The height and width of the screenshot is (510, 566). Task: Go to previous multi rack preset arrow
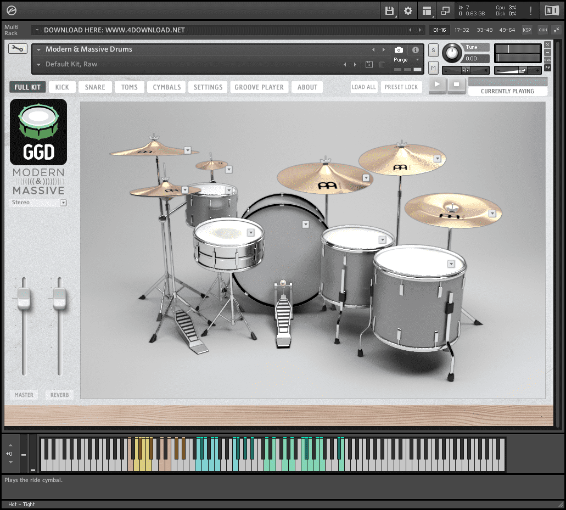[410, 30]
